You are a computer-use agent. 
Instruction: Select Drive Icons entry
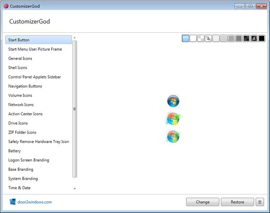pos(39,123)
